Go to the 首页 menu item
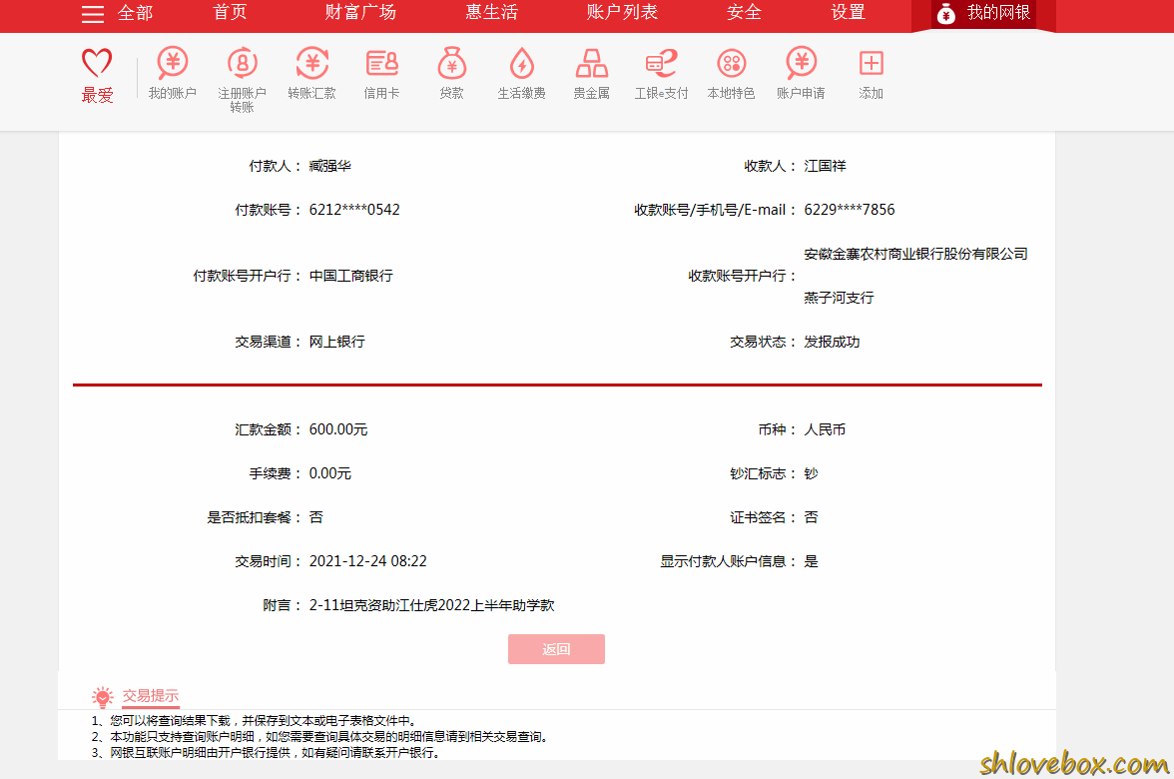 [230, 12]
